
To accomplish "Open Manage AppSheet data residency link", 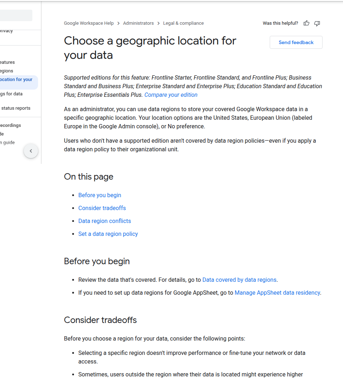I will point(277,293).
